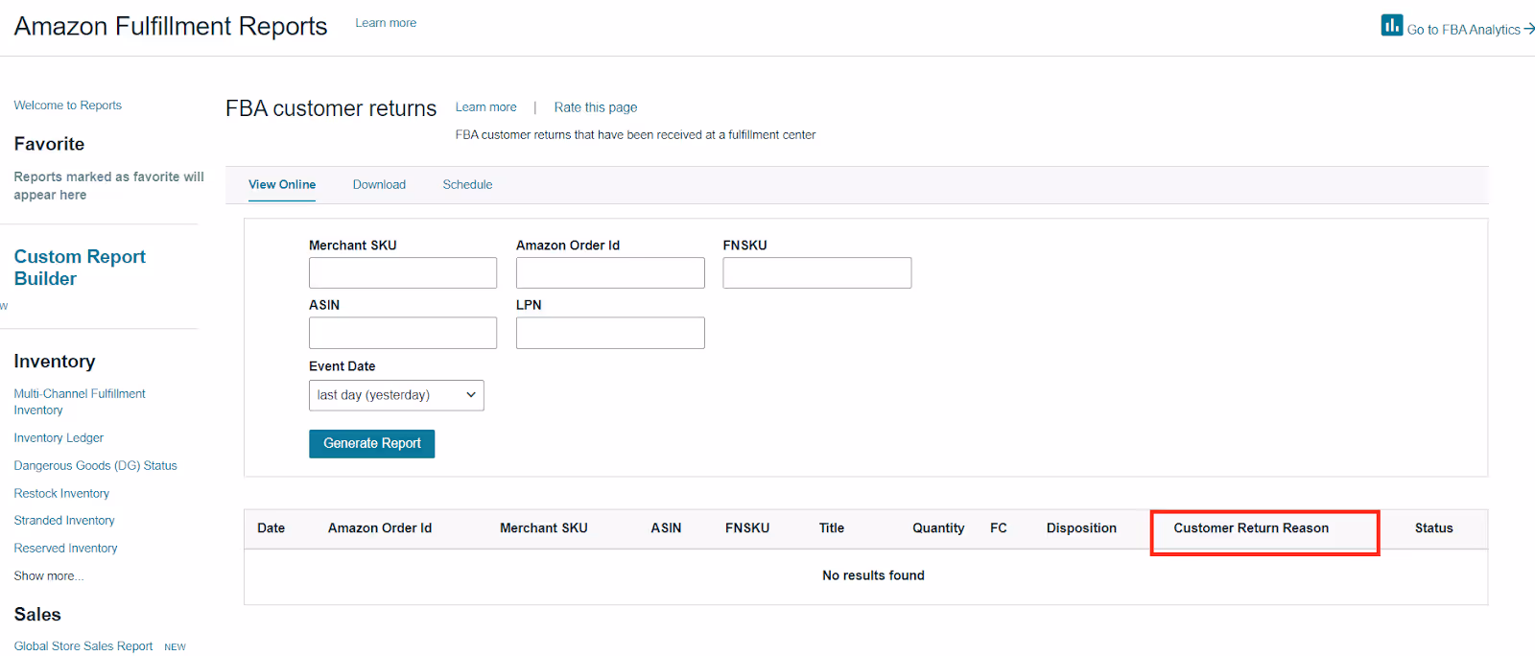Open the Inventory Ledger report
The image size is (1535, 656).
[x=59, y=438]
